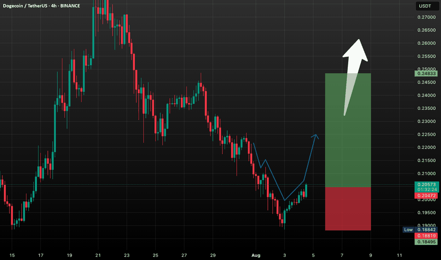Click the Dogecoin / TetherUS chart title
This screenshot has width=441, height=260.
(41, 6)
